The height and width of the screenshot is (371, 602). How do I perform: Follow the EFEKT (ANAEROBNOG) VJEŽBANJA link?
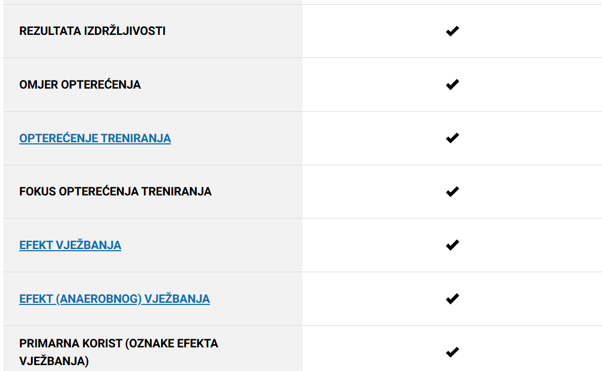(x=114, y=299)
